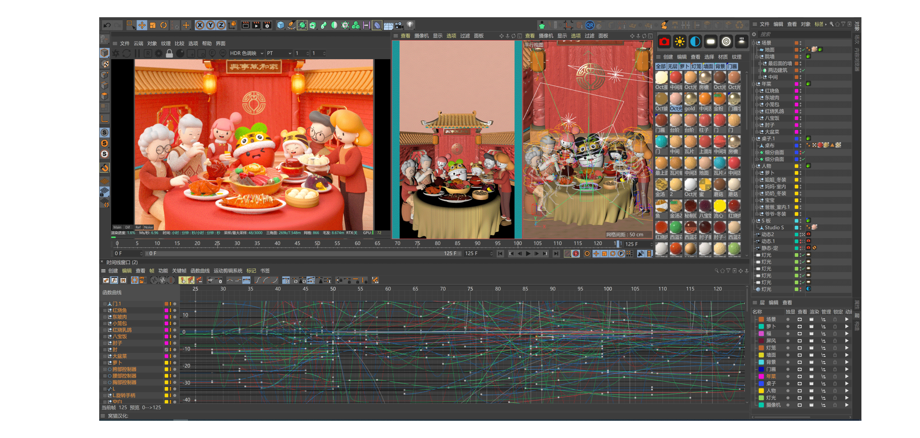Image resolution: width=920 pixels, height=438 pixels.
Task: Click the MoGraph cloner green cubes icon
Action: [356, 25]
